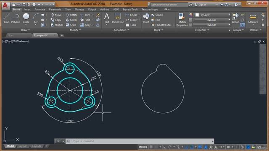The height and width of the screenshot is (151, 269).
Task: Insert a Table
Action: (131, 25)
